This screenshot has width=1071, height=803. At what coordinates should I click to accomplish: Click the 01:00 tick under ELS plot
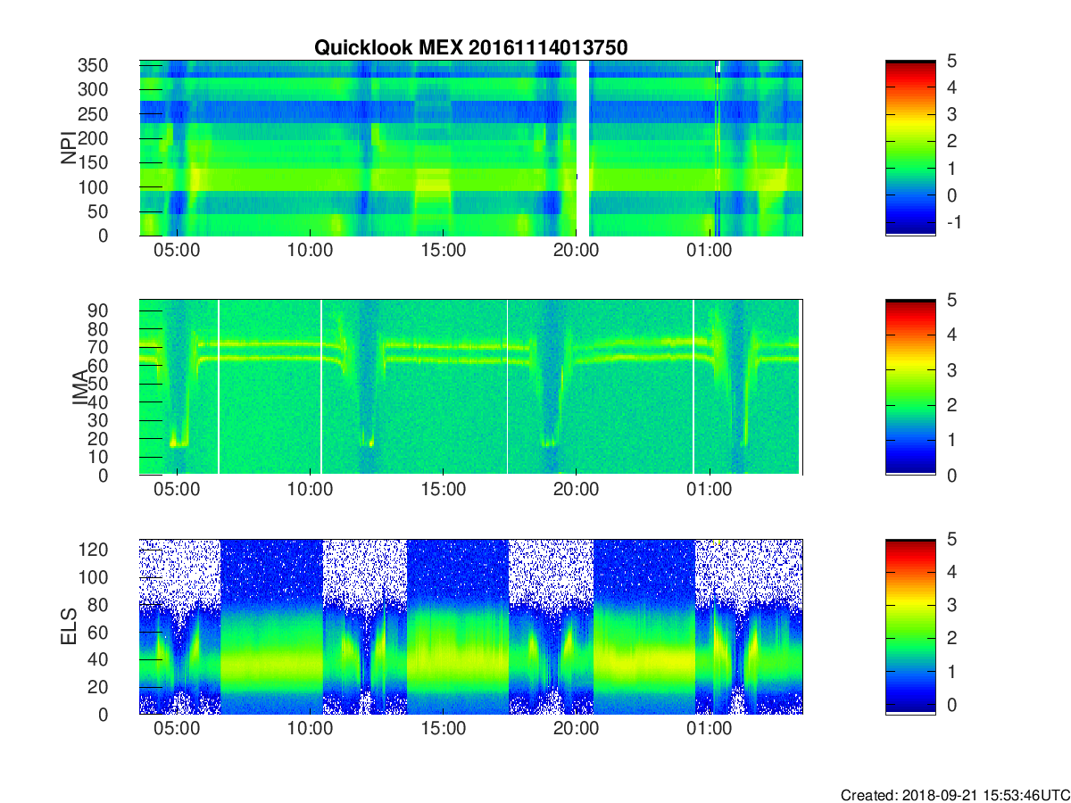click(x=709, y=729)
